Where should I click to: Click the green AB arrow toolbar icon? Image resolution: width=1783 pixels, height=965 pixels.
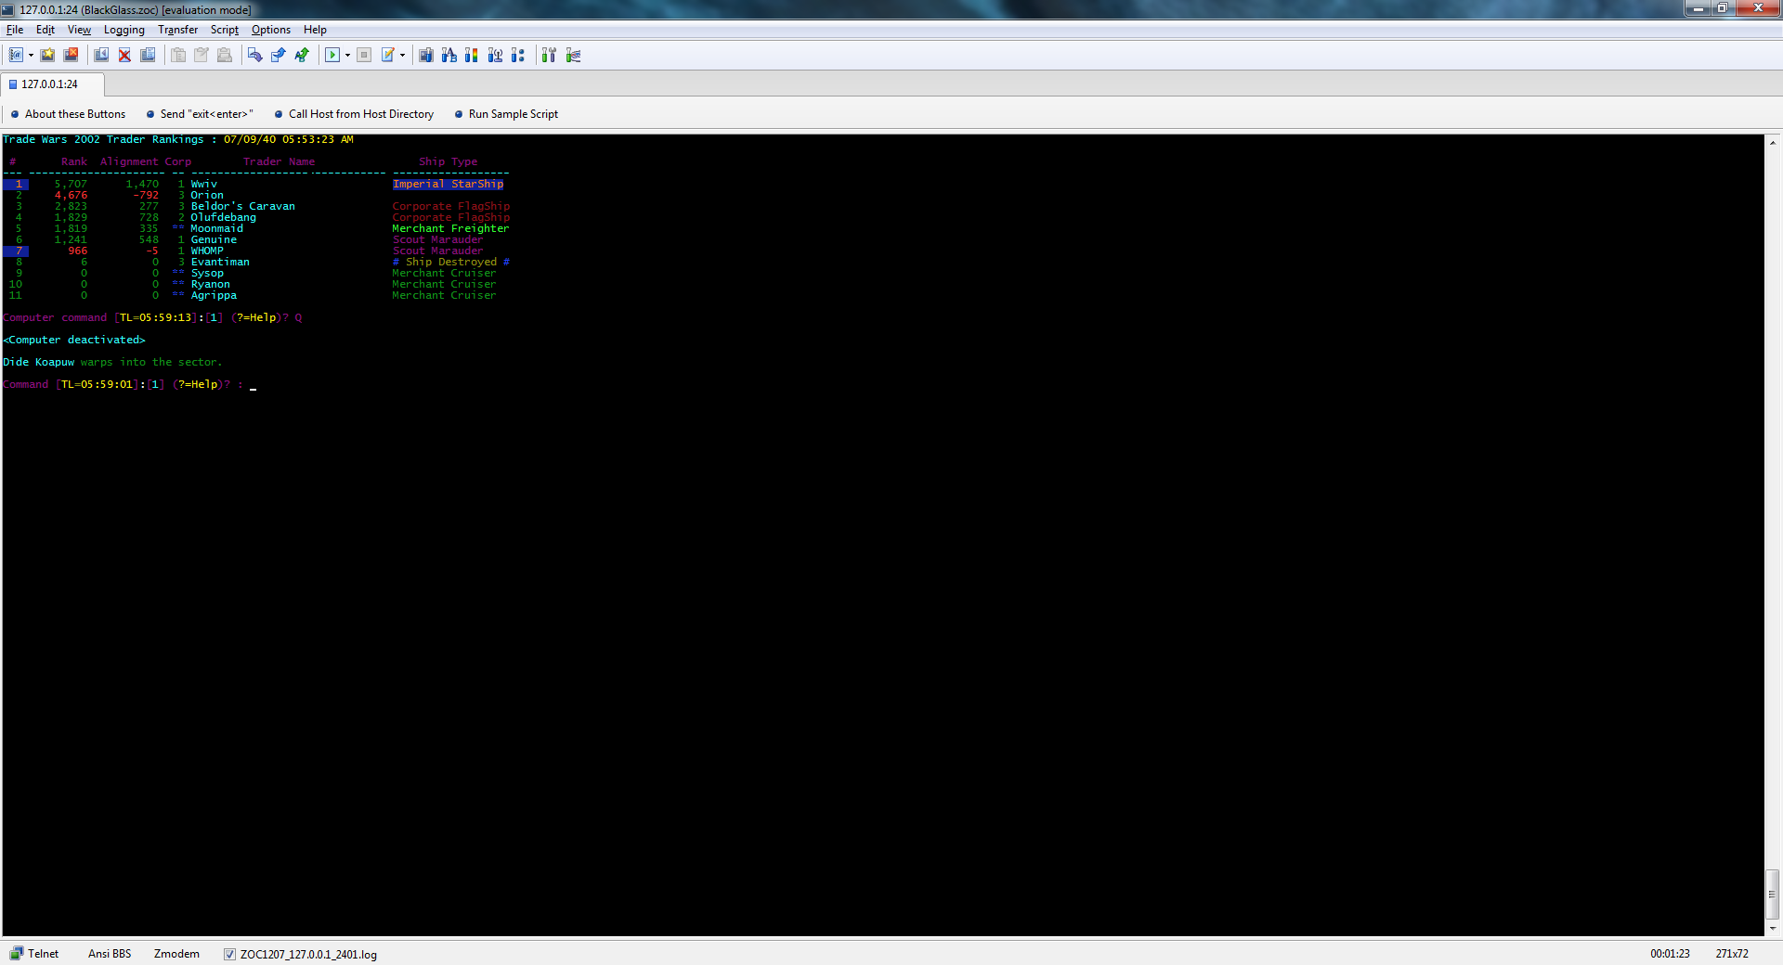[302, 56]
